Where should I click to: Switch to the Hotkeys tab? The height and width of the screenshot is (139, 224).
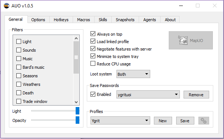coord(61,20)
